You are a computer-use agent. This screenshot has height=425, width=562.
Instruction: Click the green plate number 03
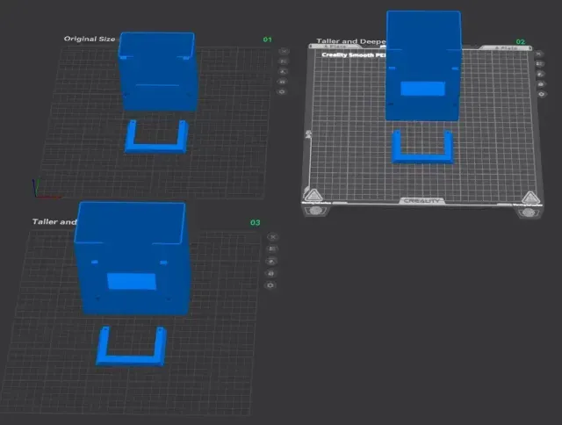pos(256,222)
